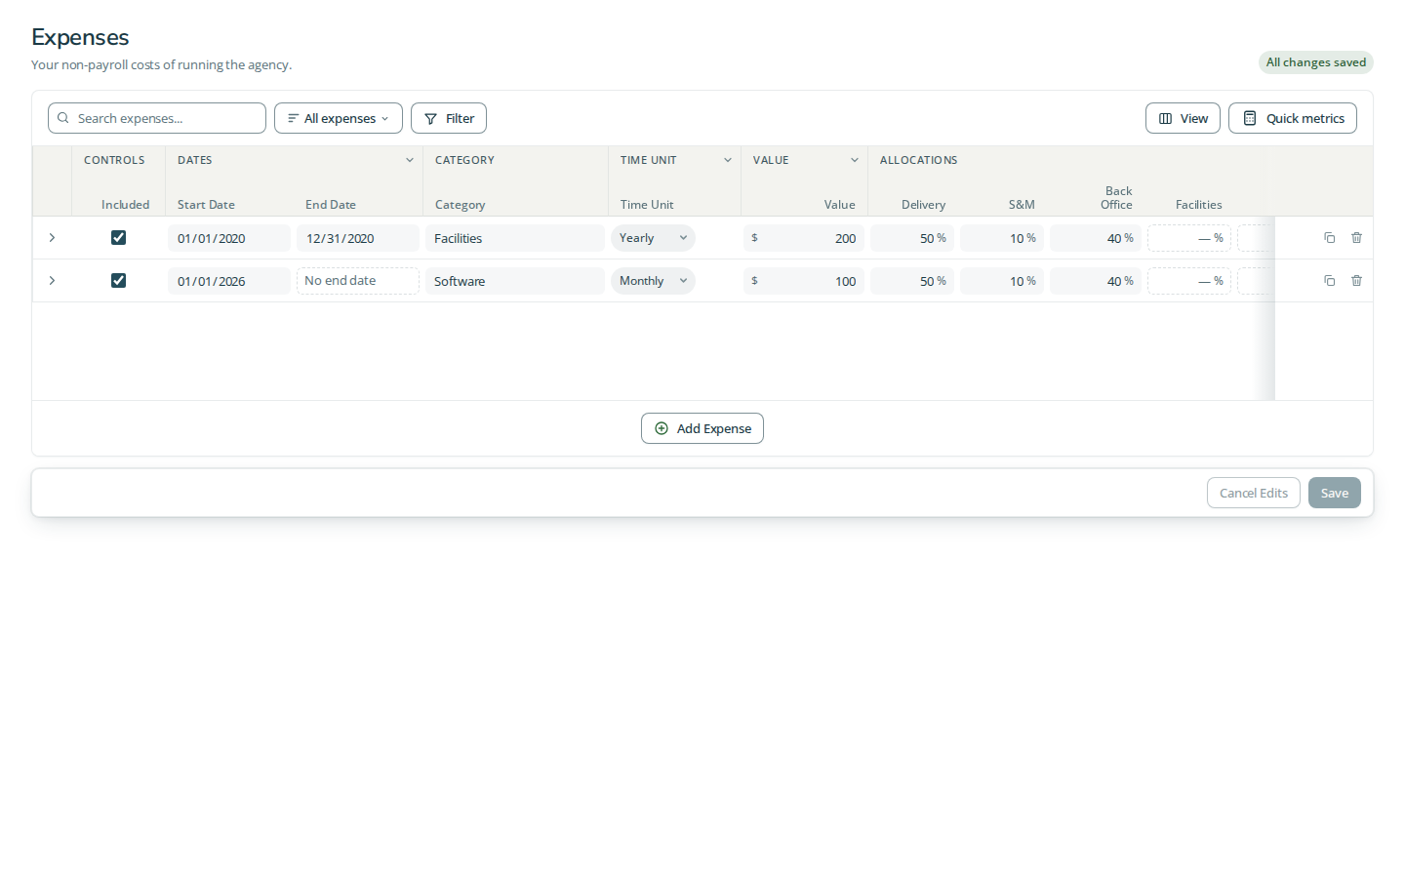Edit the value 100 field
The height and width of the screenshot is (878, 1405).
tap(804, 281)
